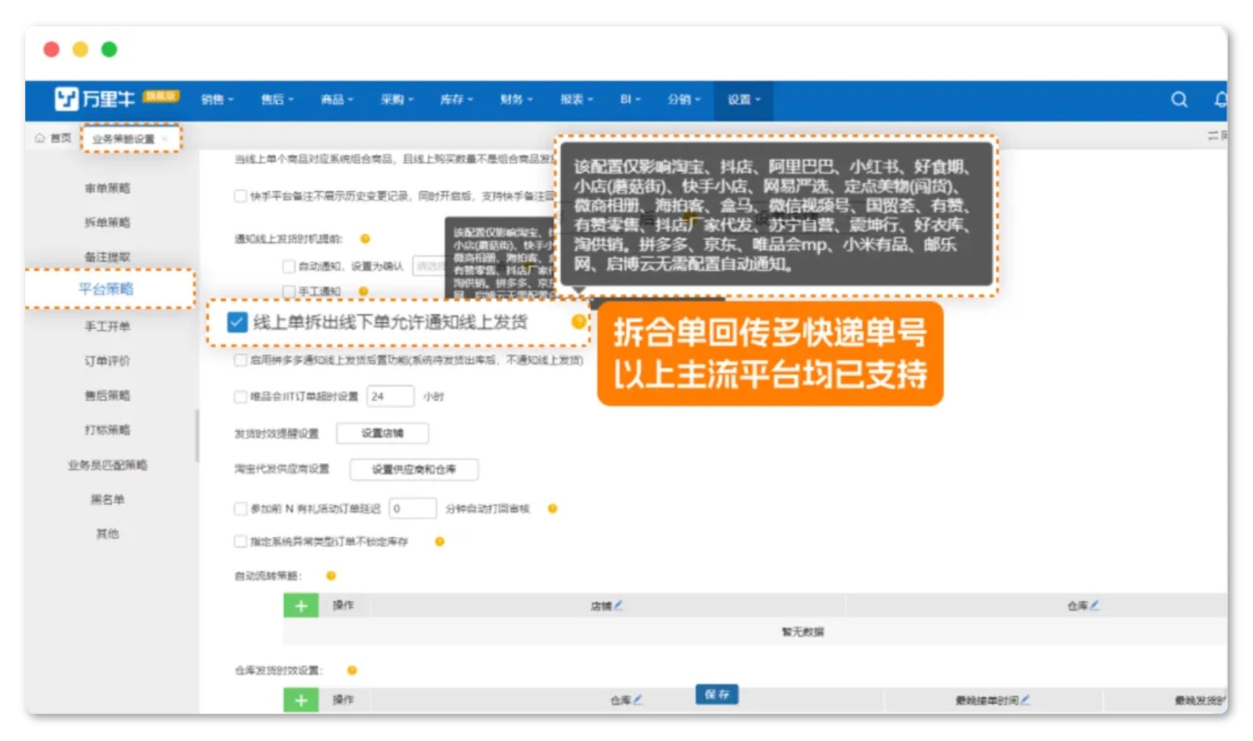Viewport: 1253px width, 741px height.
Task: Click the help icon next to 自动流转策略
Action: [x=331, y=576]
